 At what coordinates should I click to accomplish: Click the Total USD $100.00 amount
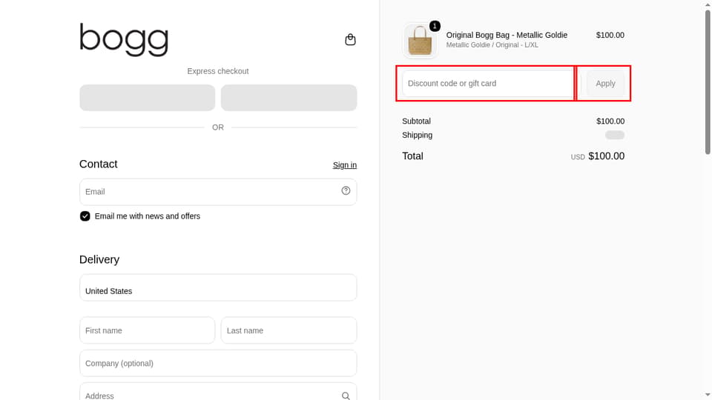598,156
